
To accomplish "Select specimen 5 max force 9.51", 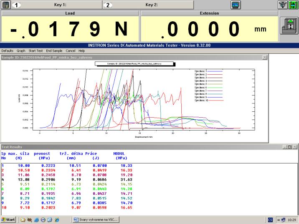I will (25, 184).
